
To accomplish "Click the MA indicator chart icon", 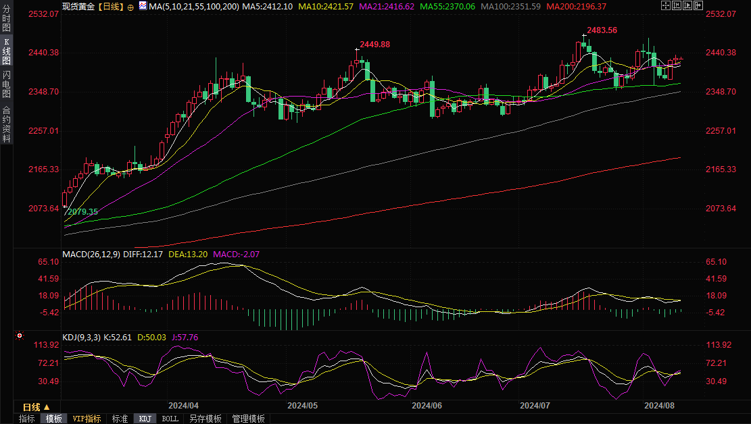I will (x=141, y=5).
